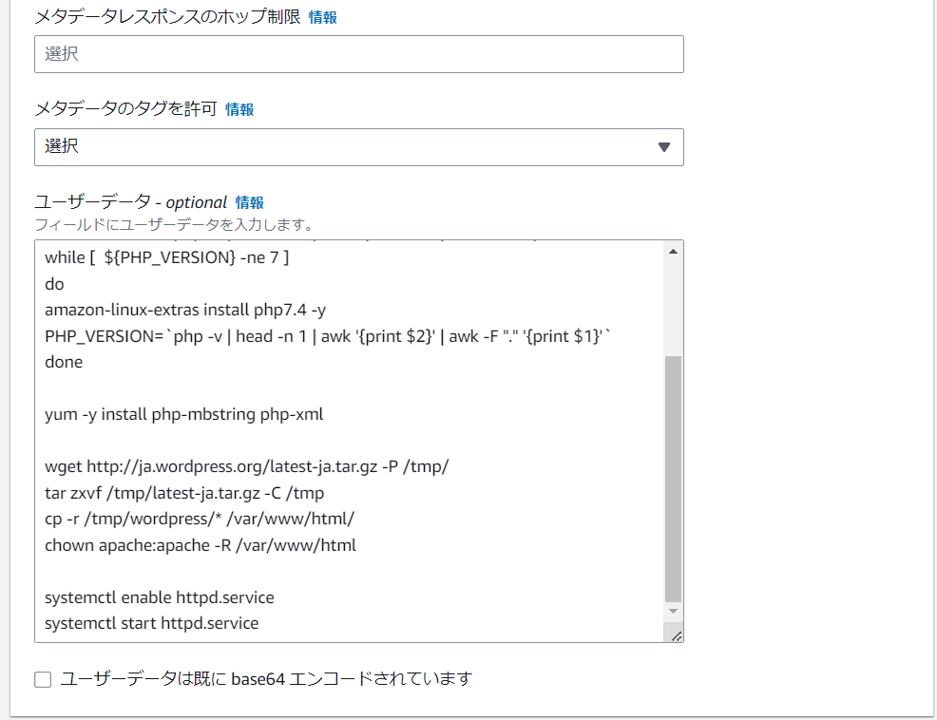Click the line 'amazon-linux-extras install php7.4 -y'
Screen dimensions: 937x720
tap(185, 310)
